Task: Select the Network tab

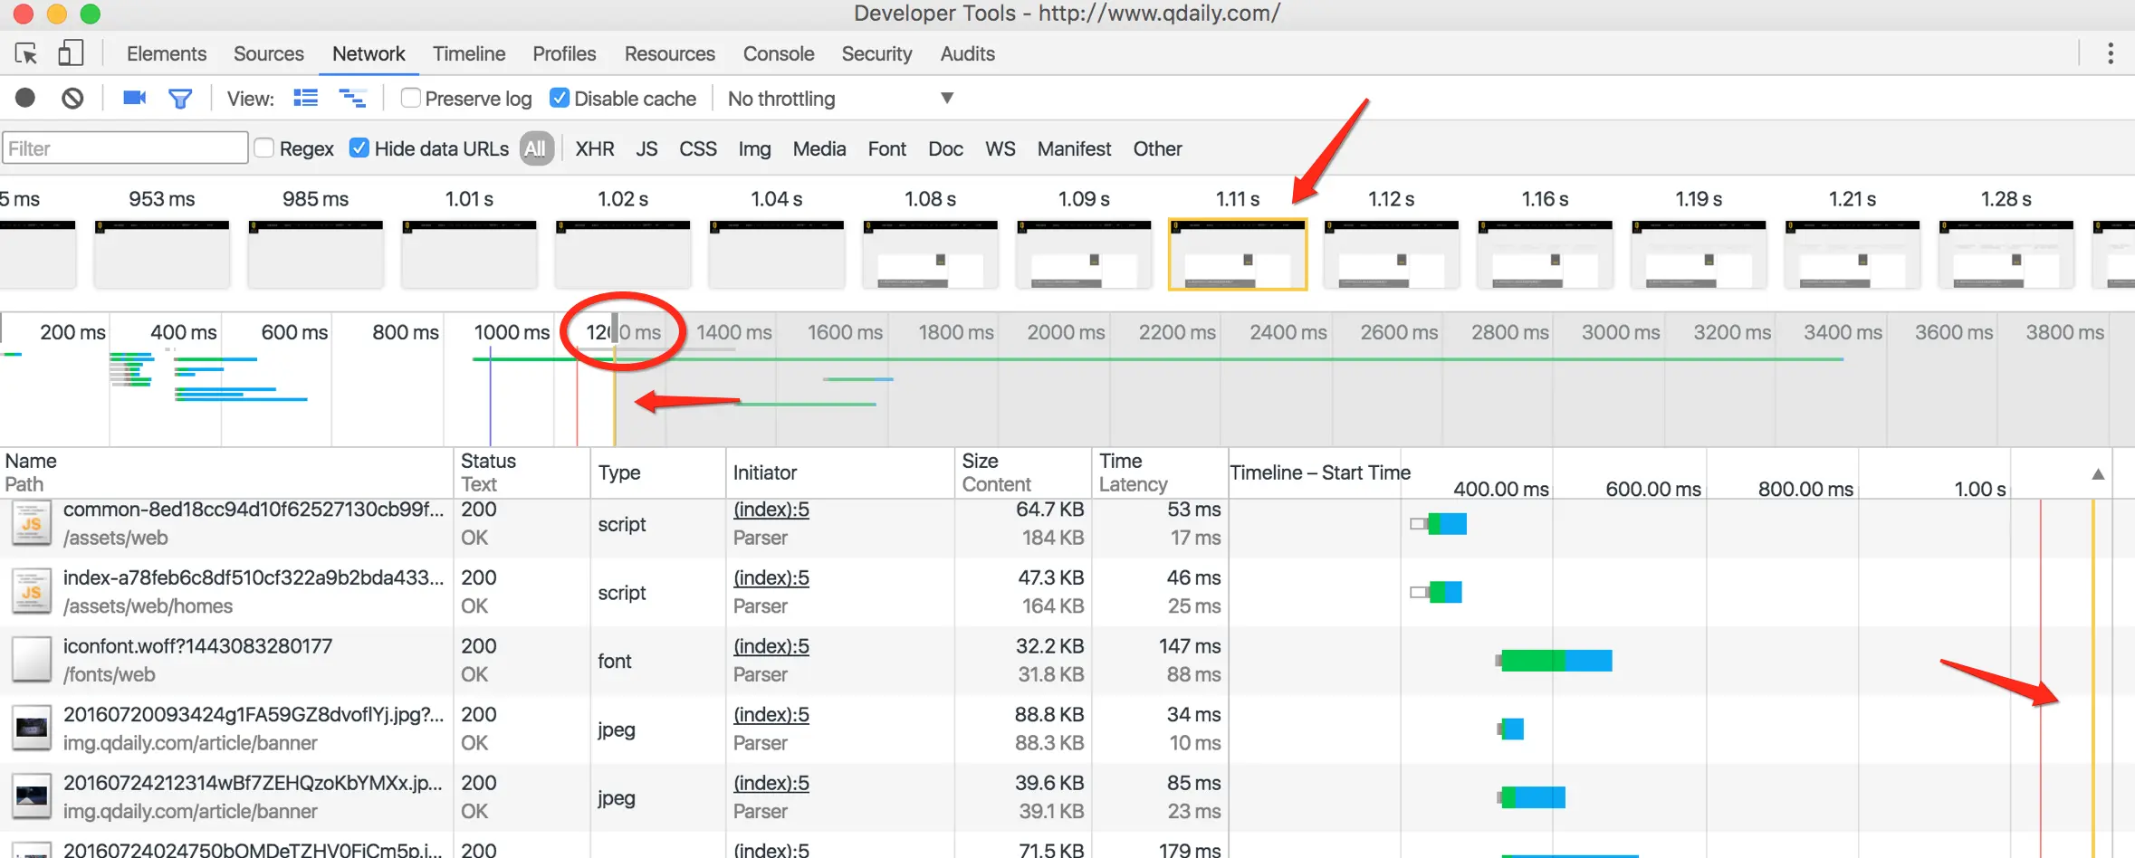Action: tap(369, 54)
